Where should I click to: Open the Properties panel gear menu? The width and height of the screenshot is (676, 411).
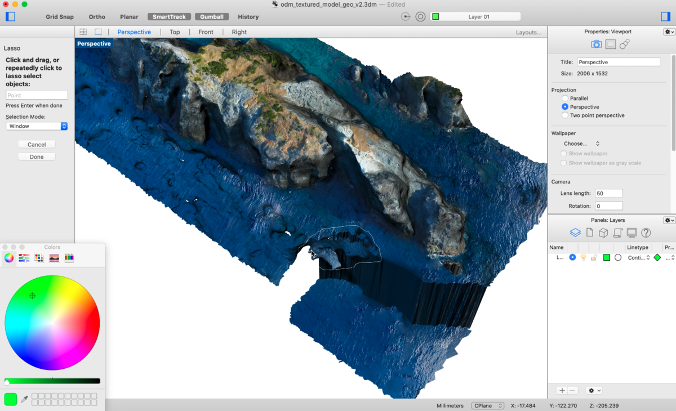669,32
